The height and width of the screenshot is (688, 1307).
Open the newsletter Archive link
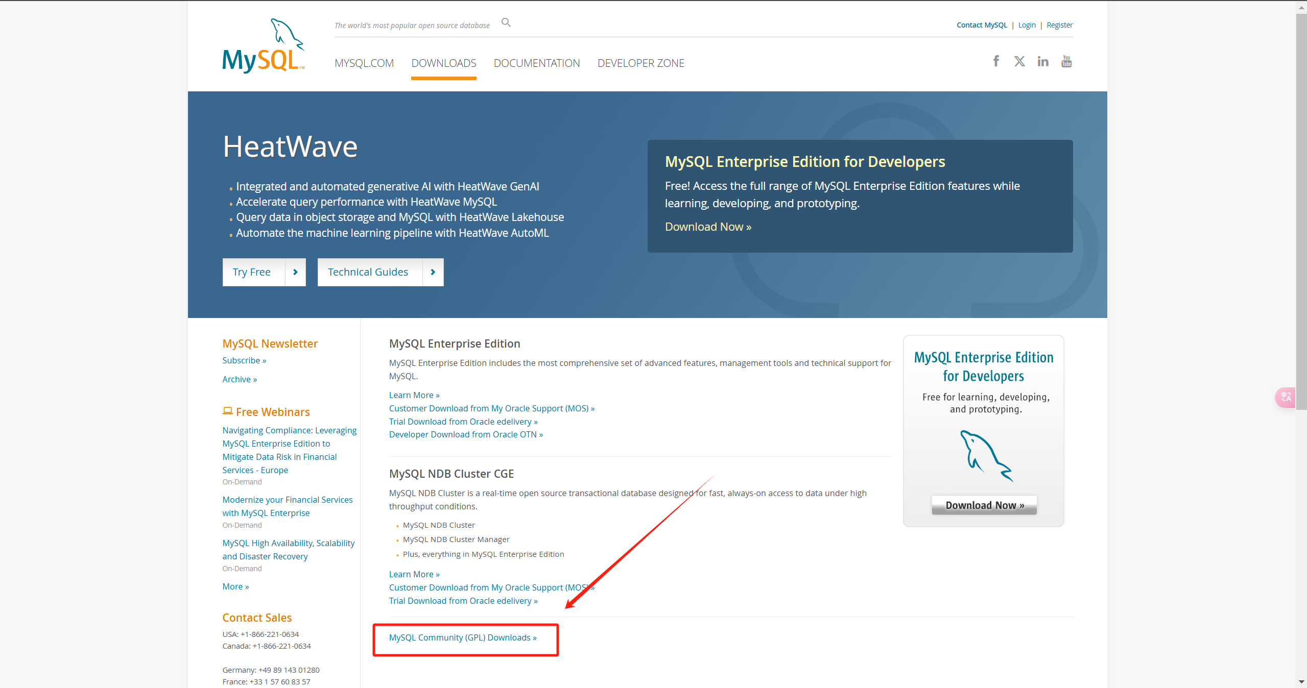[240, 379]
